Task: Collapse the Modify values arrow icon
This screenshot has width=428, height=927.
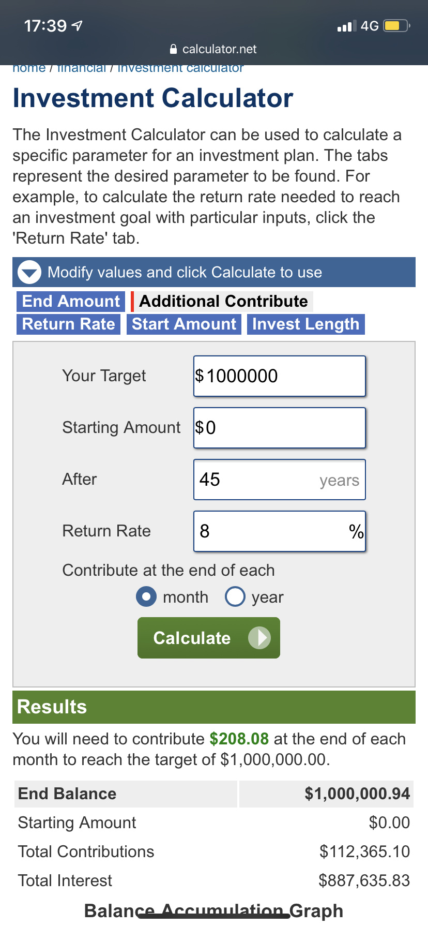Action: [29, 272]
